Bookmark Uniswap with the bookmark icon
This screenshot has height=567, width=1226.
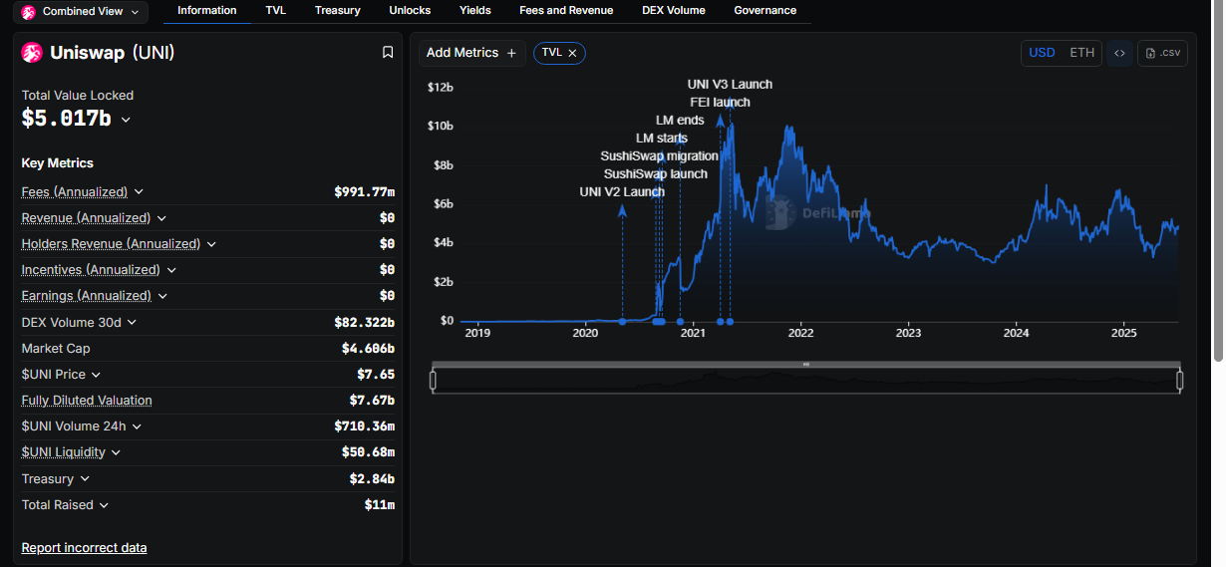pos(388,53)
